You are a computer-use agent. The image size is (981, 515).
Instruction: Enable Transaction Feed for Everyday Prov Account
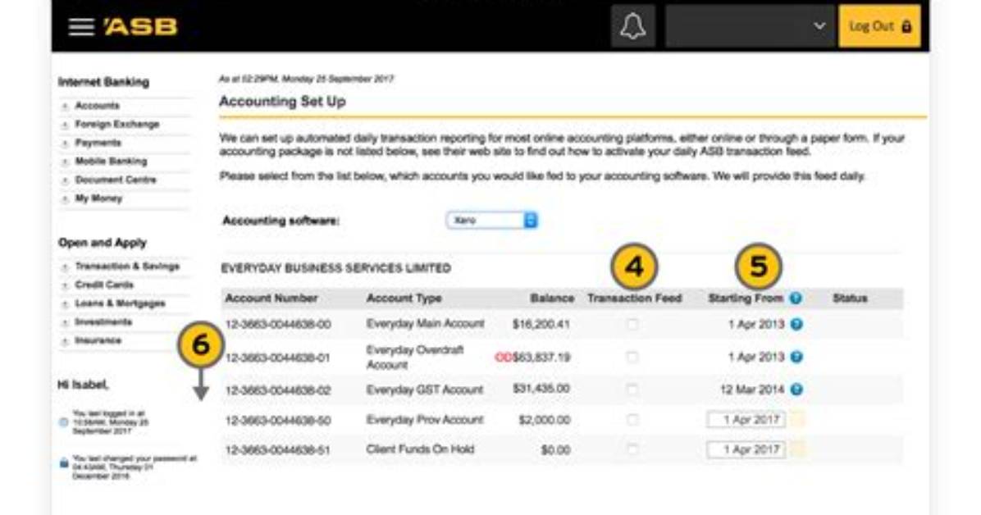[x=632, y=419]
